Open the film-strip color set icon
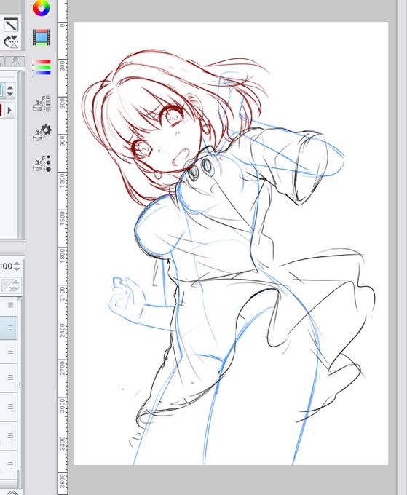The width and height of the screenshot is (407, 495). 42,37
